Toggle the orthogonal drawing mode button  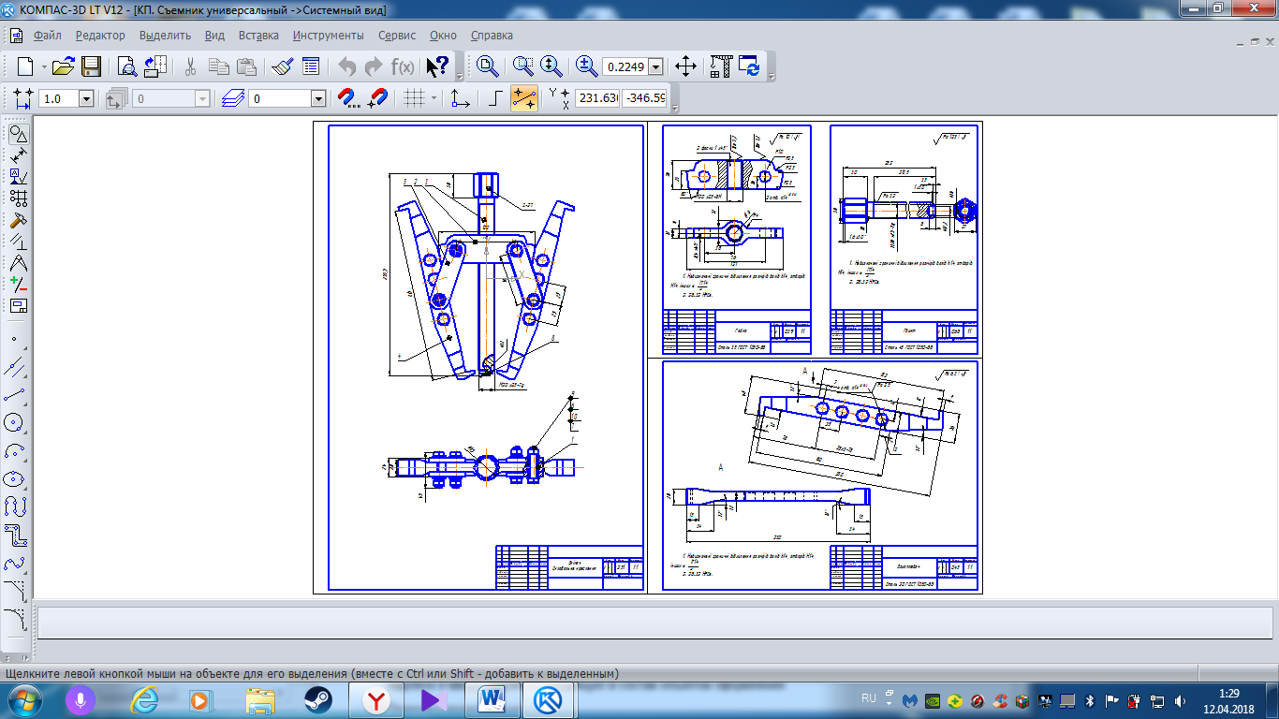pyautogui.click(x=495, y=98)
